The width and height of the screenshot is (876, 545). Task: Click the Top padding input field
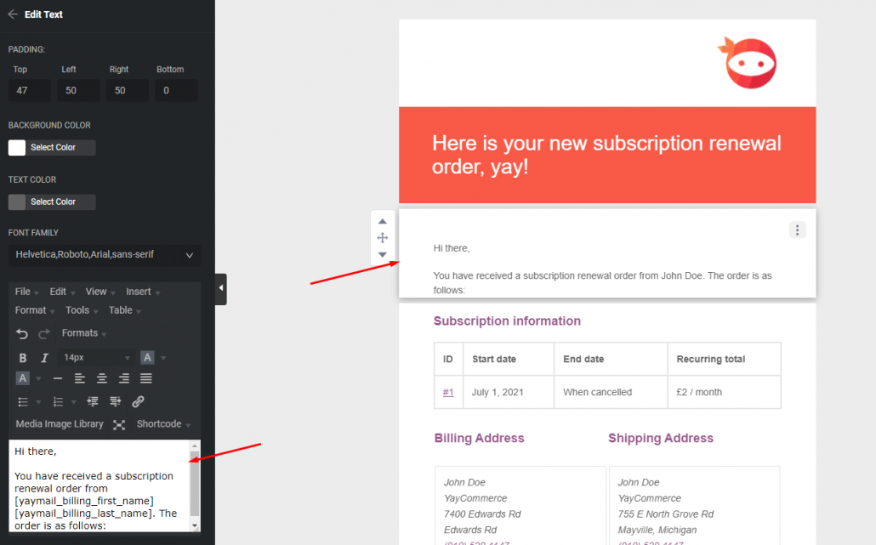point(29,90)
